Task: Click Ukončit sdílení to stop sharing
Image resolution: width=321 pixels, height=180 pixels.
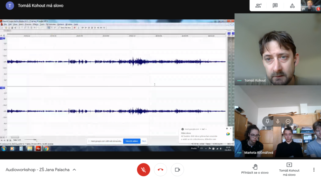Action: click(132, 141)
